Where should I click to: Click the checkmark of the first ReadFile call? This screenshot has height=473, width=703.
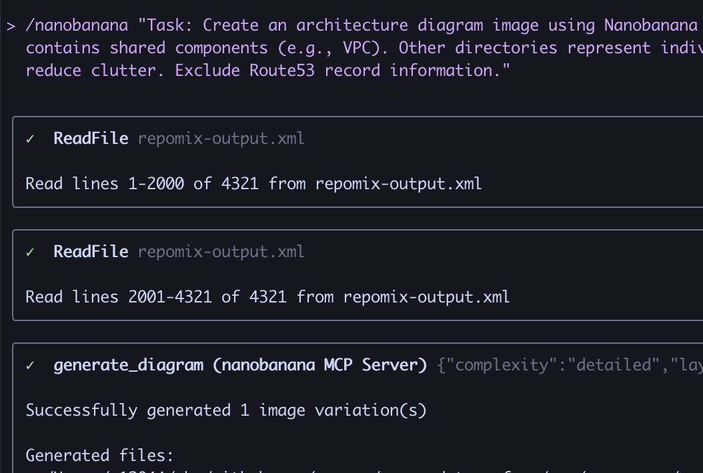[30, 139]
